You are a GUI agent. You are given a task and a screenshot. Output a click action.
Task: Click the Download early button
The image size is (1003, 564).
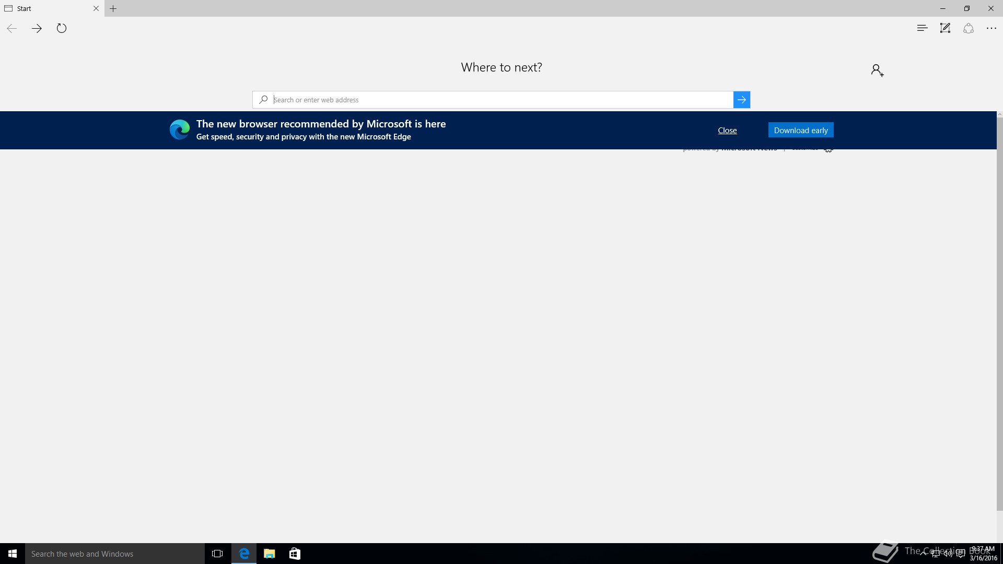801,130
